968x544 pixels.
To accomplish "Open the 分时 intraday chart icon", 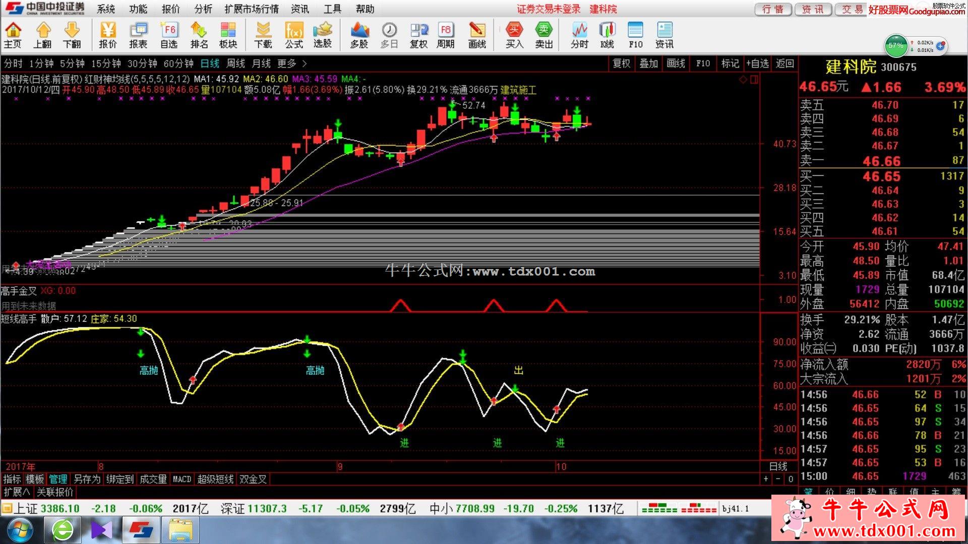I will (x=580, y=35).
